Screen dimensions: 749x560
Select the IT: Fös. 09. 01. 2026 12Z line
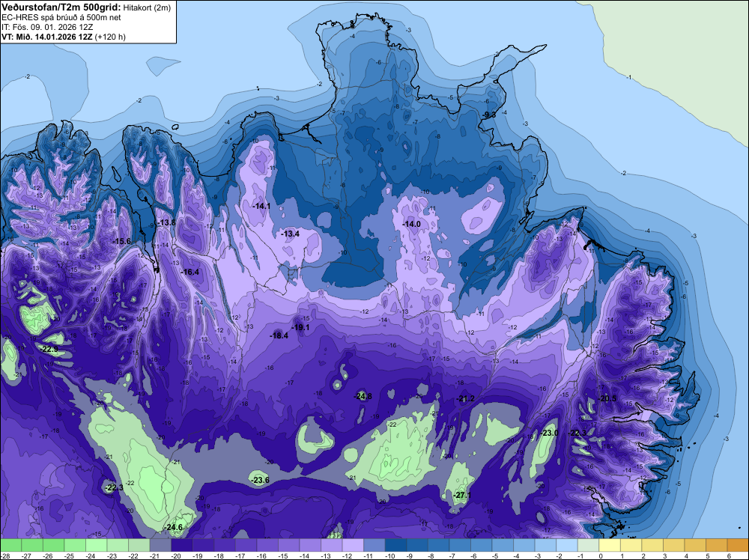(x=47, y=27)
